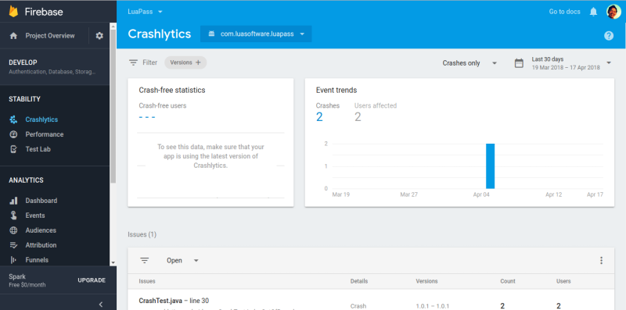Screen dimensions: 626x310
Task: Open the Crashes only dropdown
Action: 469,63
